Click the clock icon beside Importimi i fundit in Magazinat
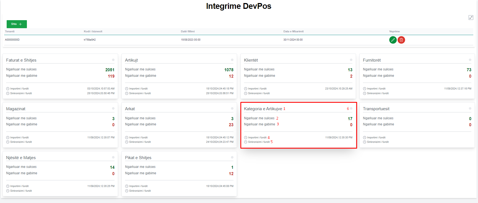This screenshot has height=203, width=478. (x=8, y=138)
